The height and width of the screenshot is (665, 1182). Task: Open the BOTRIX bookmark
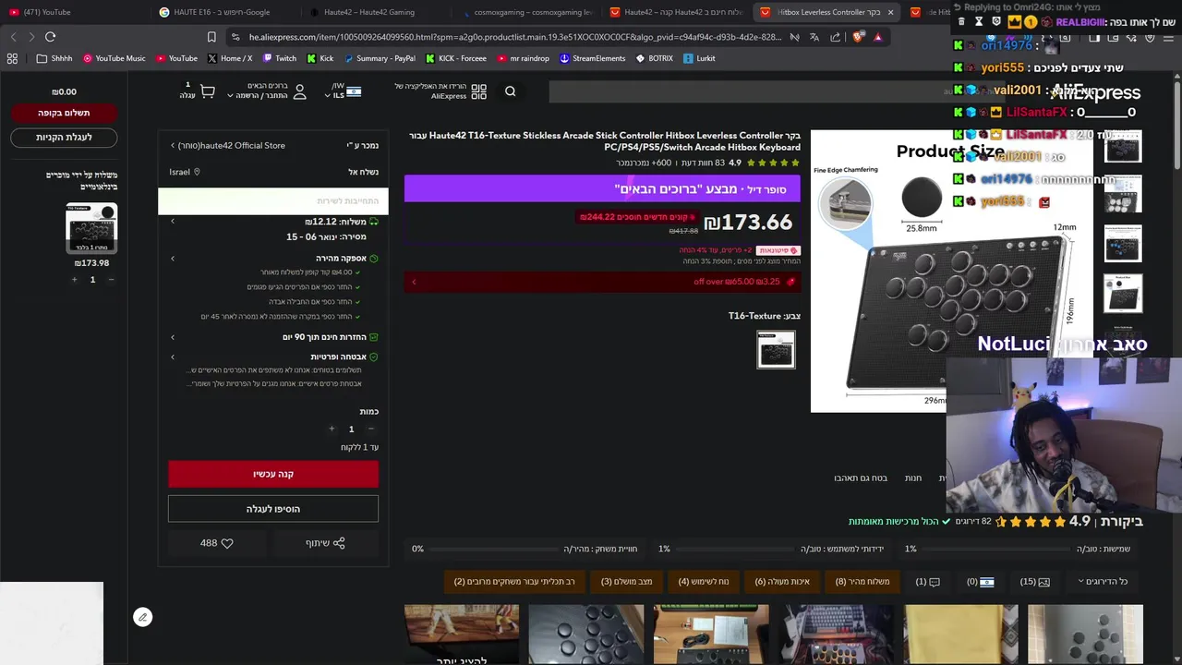[x=655, y=58]
